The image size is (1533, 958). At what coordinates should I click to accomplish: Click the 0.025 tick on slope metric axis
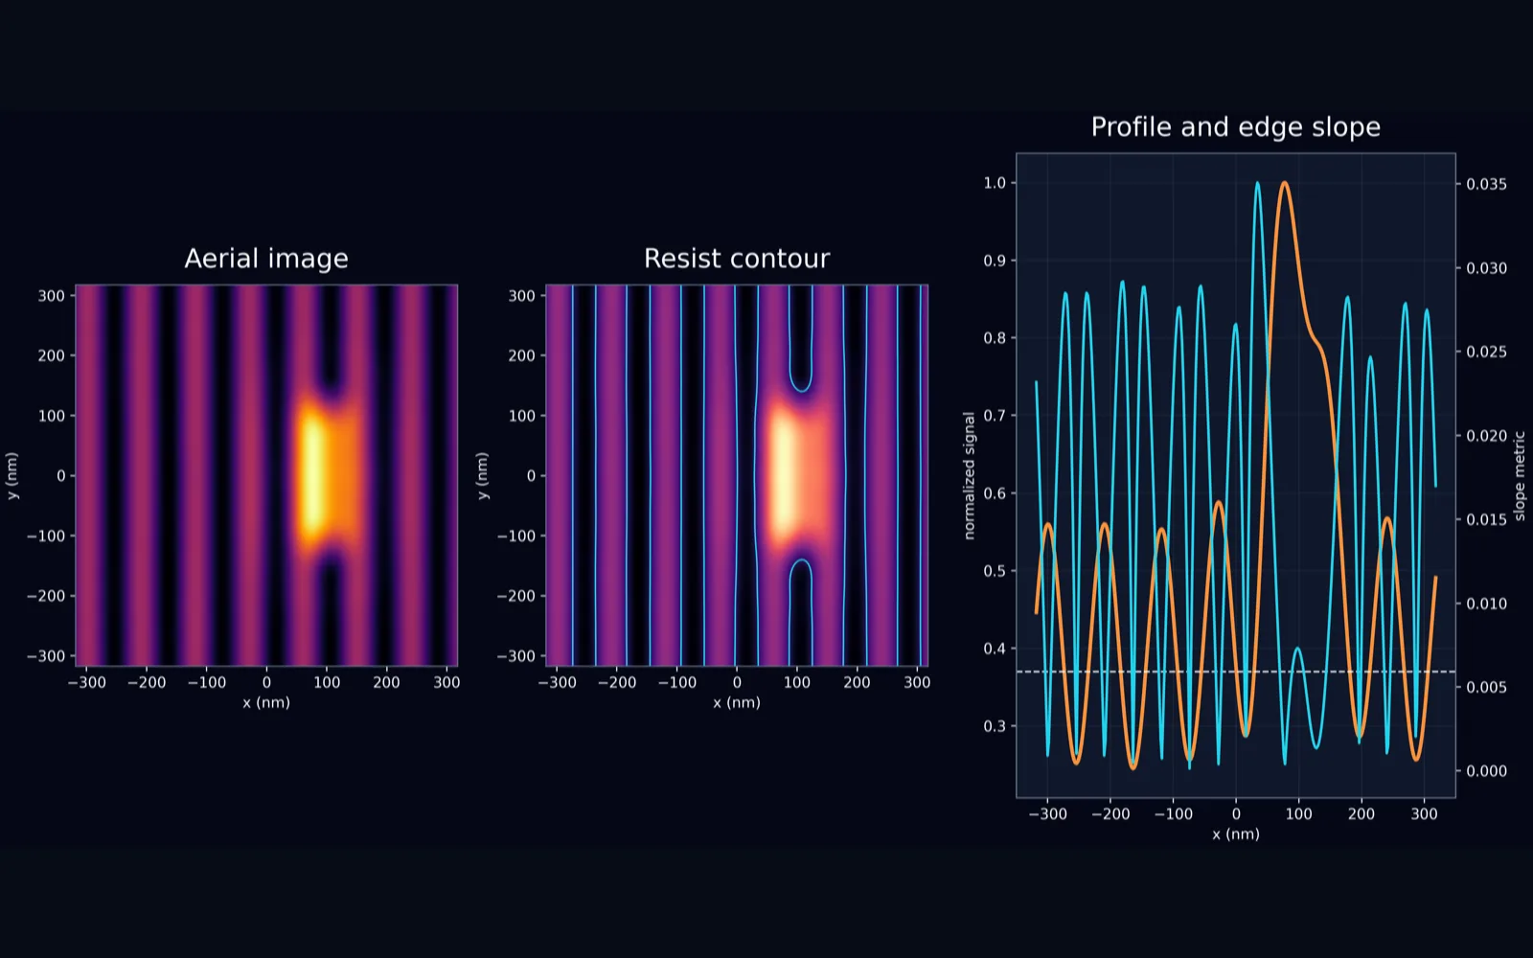(1486, 352)
